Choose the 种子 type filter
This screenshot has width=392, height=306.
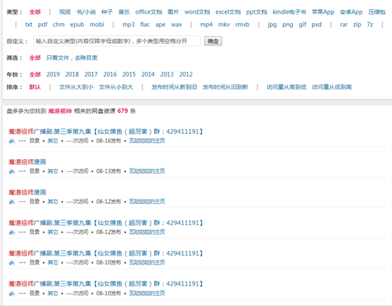coord(107,12)
